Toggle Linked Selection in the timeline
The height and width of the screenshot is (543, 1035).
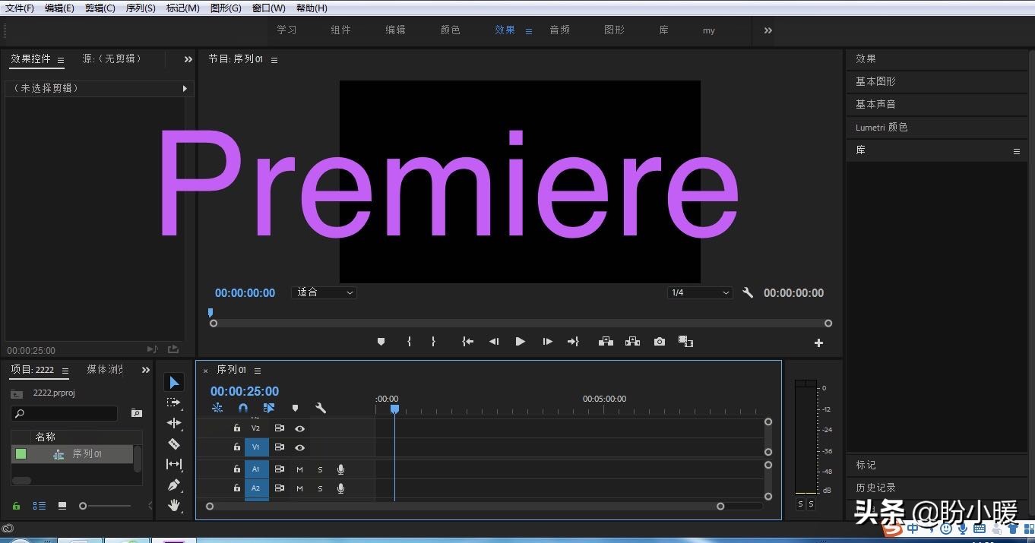[x=268, y=408]
